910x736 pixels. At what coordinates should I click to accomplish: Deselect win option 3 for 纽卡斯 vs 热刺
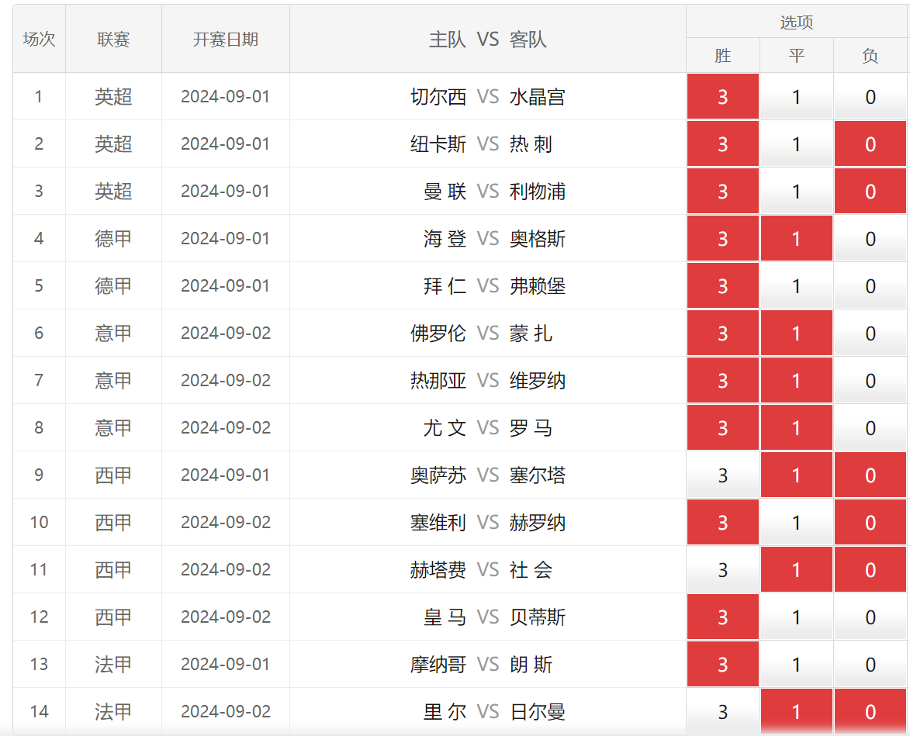click(722, 143)
